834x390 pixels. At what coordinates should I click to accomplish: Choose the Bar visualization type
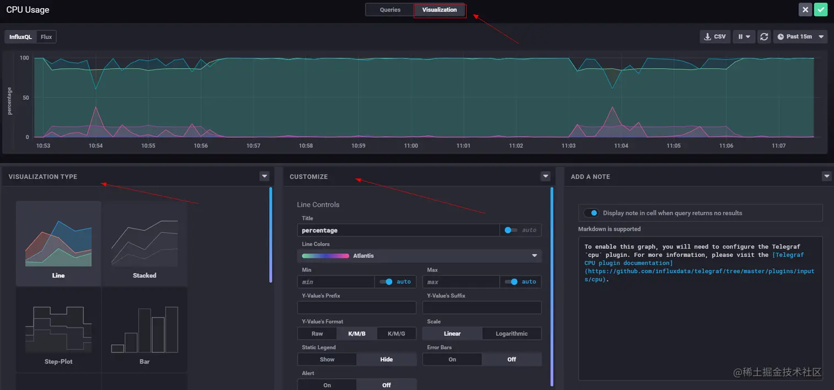point(145,329)
